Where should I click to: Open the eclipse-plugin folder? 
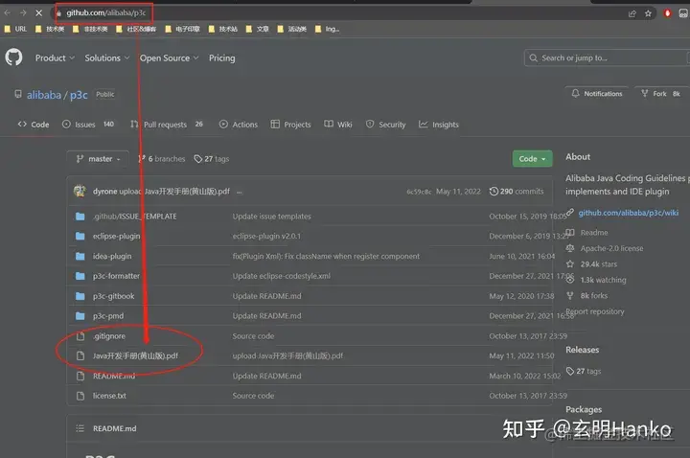[x=116, y=237]
